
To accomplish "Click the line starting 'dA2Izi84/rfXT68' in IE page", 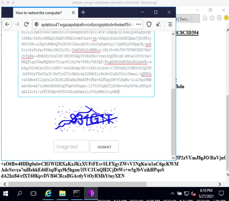I will [63, 176].
